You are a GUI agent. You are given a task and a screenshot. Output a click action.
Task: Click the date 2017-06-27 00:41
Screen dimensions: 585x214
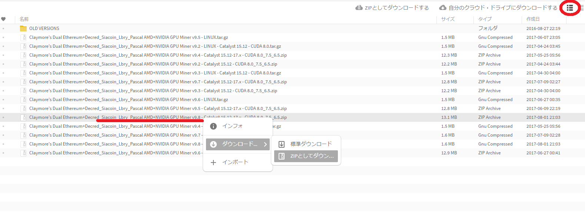coord(543,153)
